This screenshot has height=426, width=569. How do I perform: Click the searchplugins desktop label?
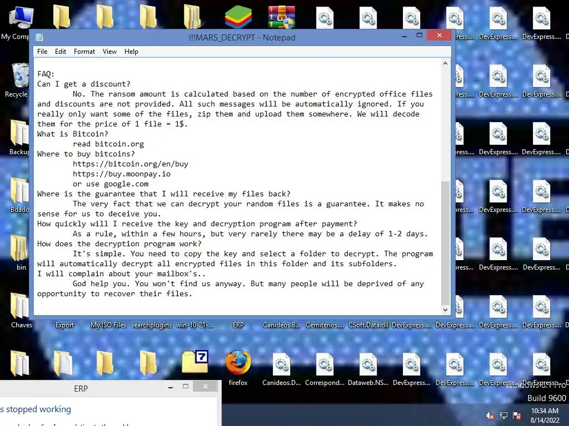[151, 325]
